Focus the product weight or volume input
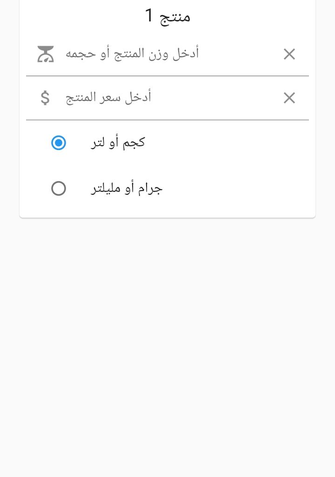This screenshot has width=335, height=477. click(167, 54)
